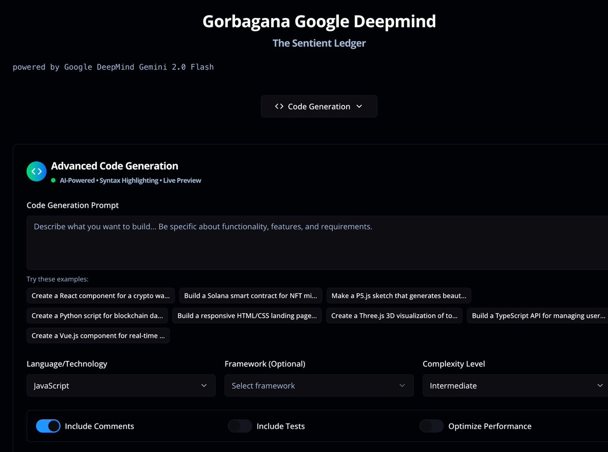Click the Complexity Level label

point(454,364)
